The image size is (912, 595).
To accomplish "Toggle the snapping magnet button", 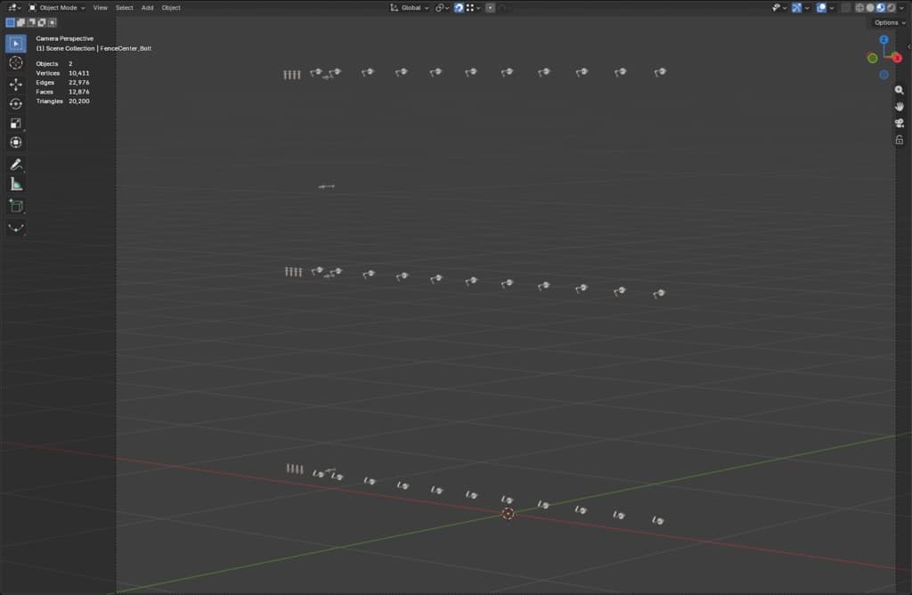I will [459, 7].
